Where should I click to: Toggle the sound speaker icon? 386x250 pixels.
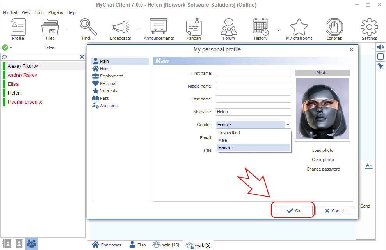coord(381,48)
